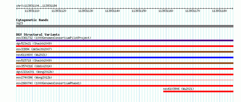
Task: Click ruler position 113931130
Action: [86, 11]
